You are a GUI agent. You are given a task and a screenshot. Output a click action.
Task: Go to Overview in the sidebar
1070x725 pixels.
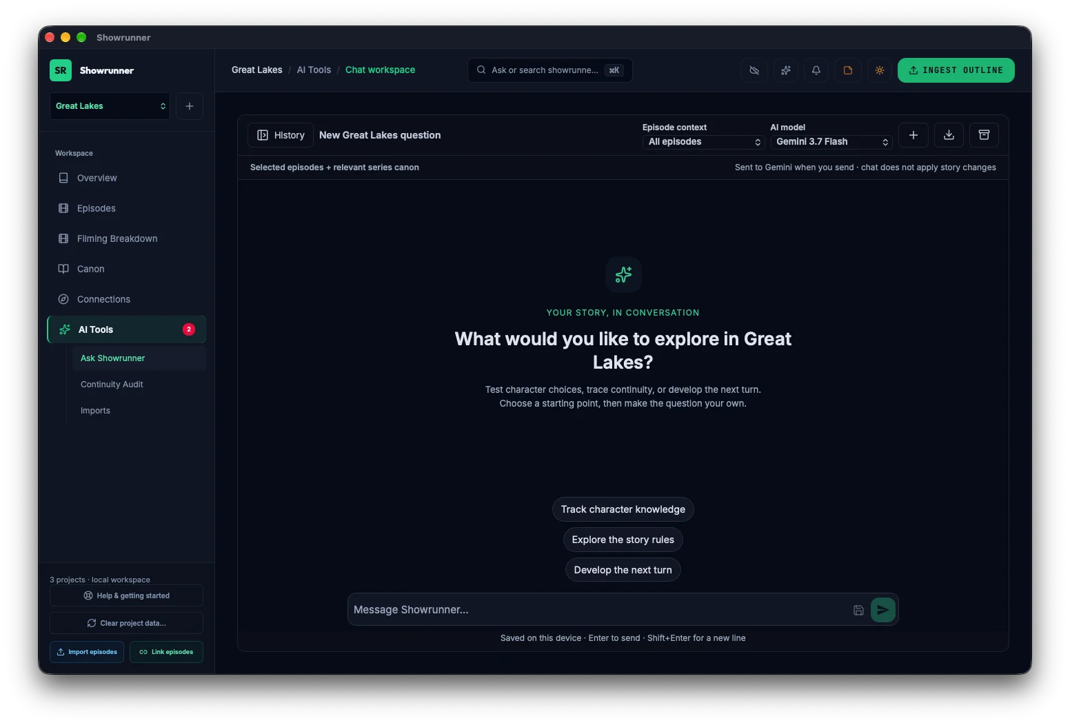click(x=127, y=178)
